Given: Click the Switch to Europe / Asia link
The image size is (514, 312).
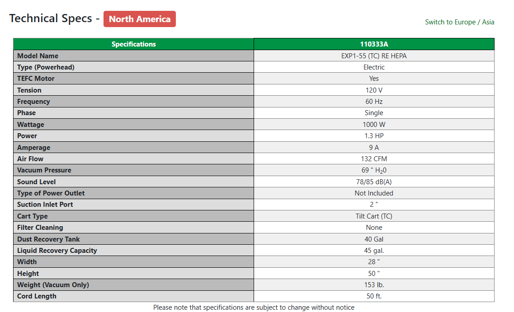Looking at the screenshot, I should (x=459, y=22).
